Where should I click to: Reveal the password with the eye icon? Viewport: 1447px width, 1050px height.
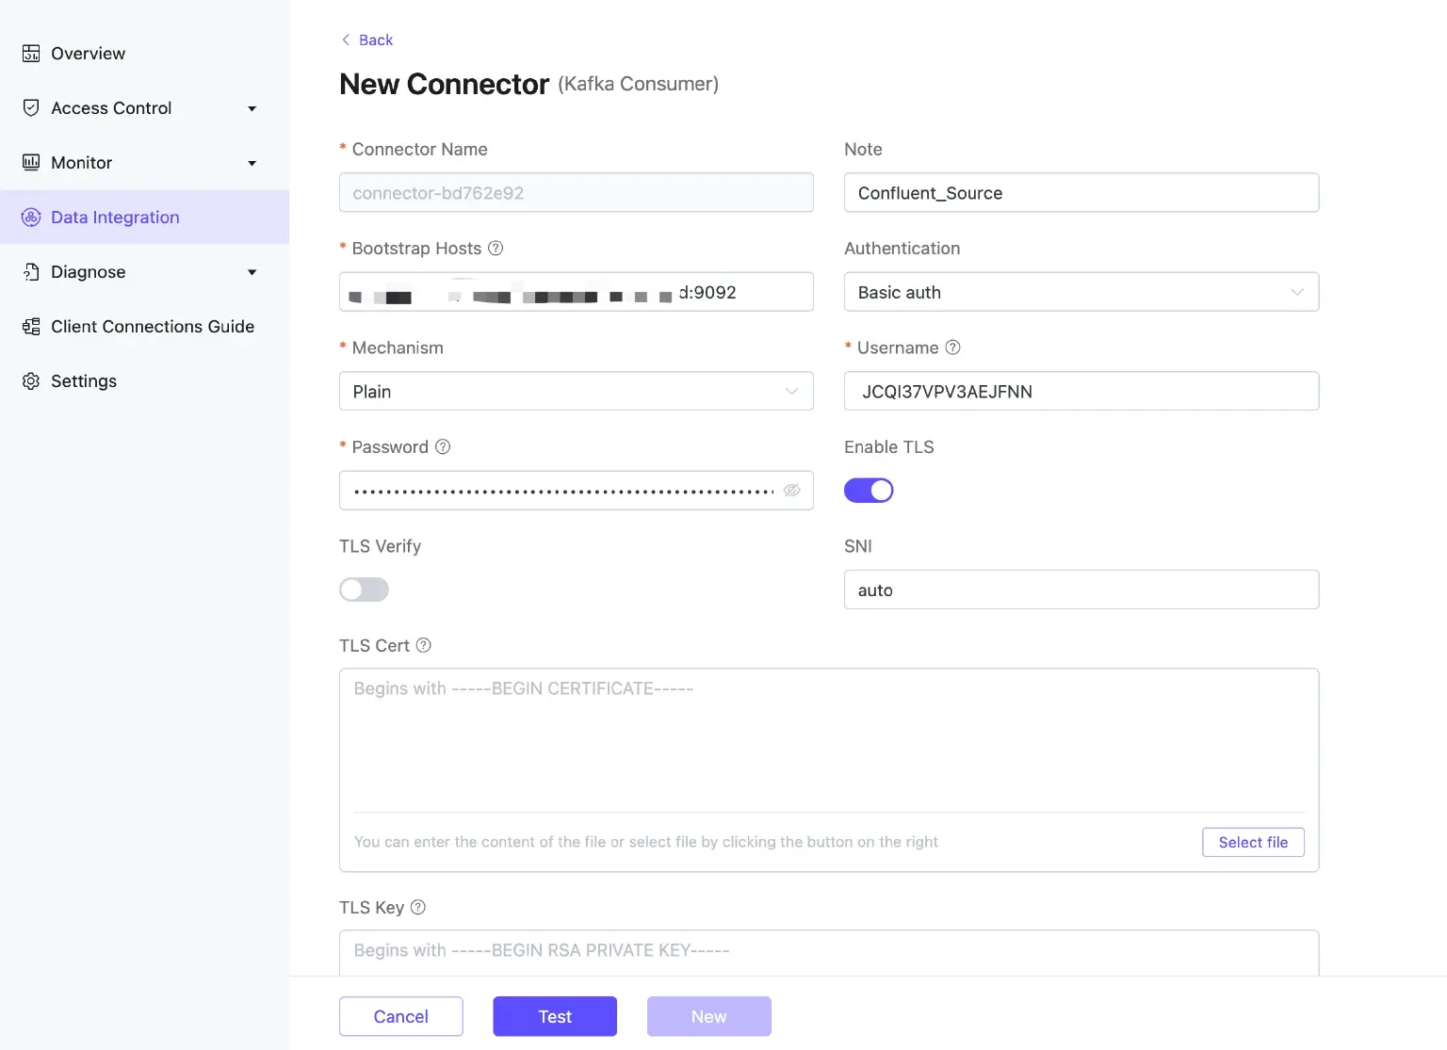[x=791, y=490]
